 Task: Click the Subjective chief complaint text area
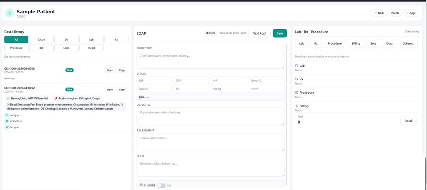tap(211, 60)
